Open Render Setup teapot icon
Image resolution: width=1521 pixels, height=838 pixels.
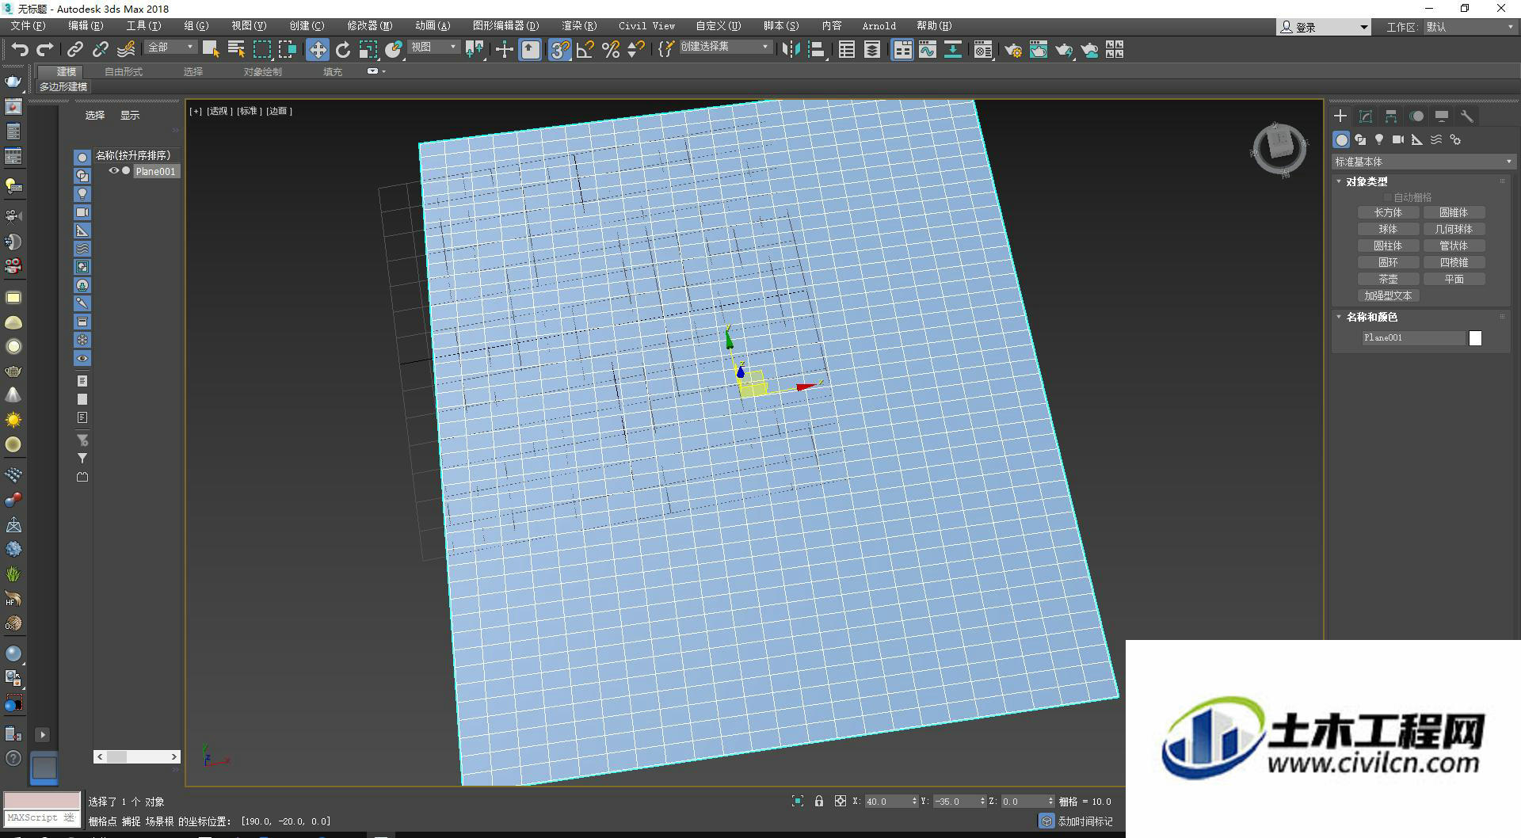coord(1012,50)
